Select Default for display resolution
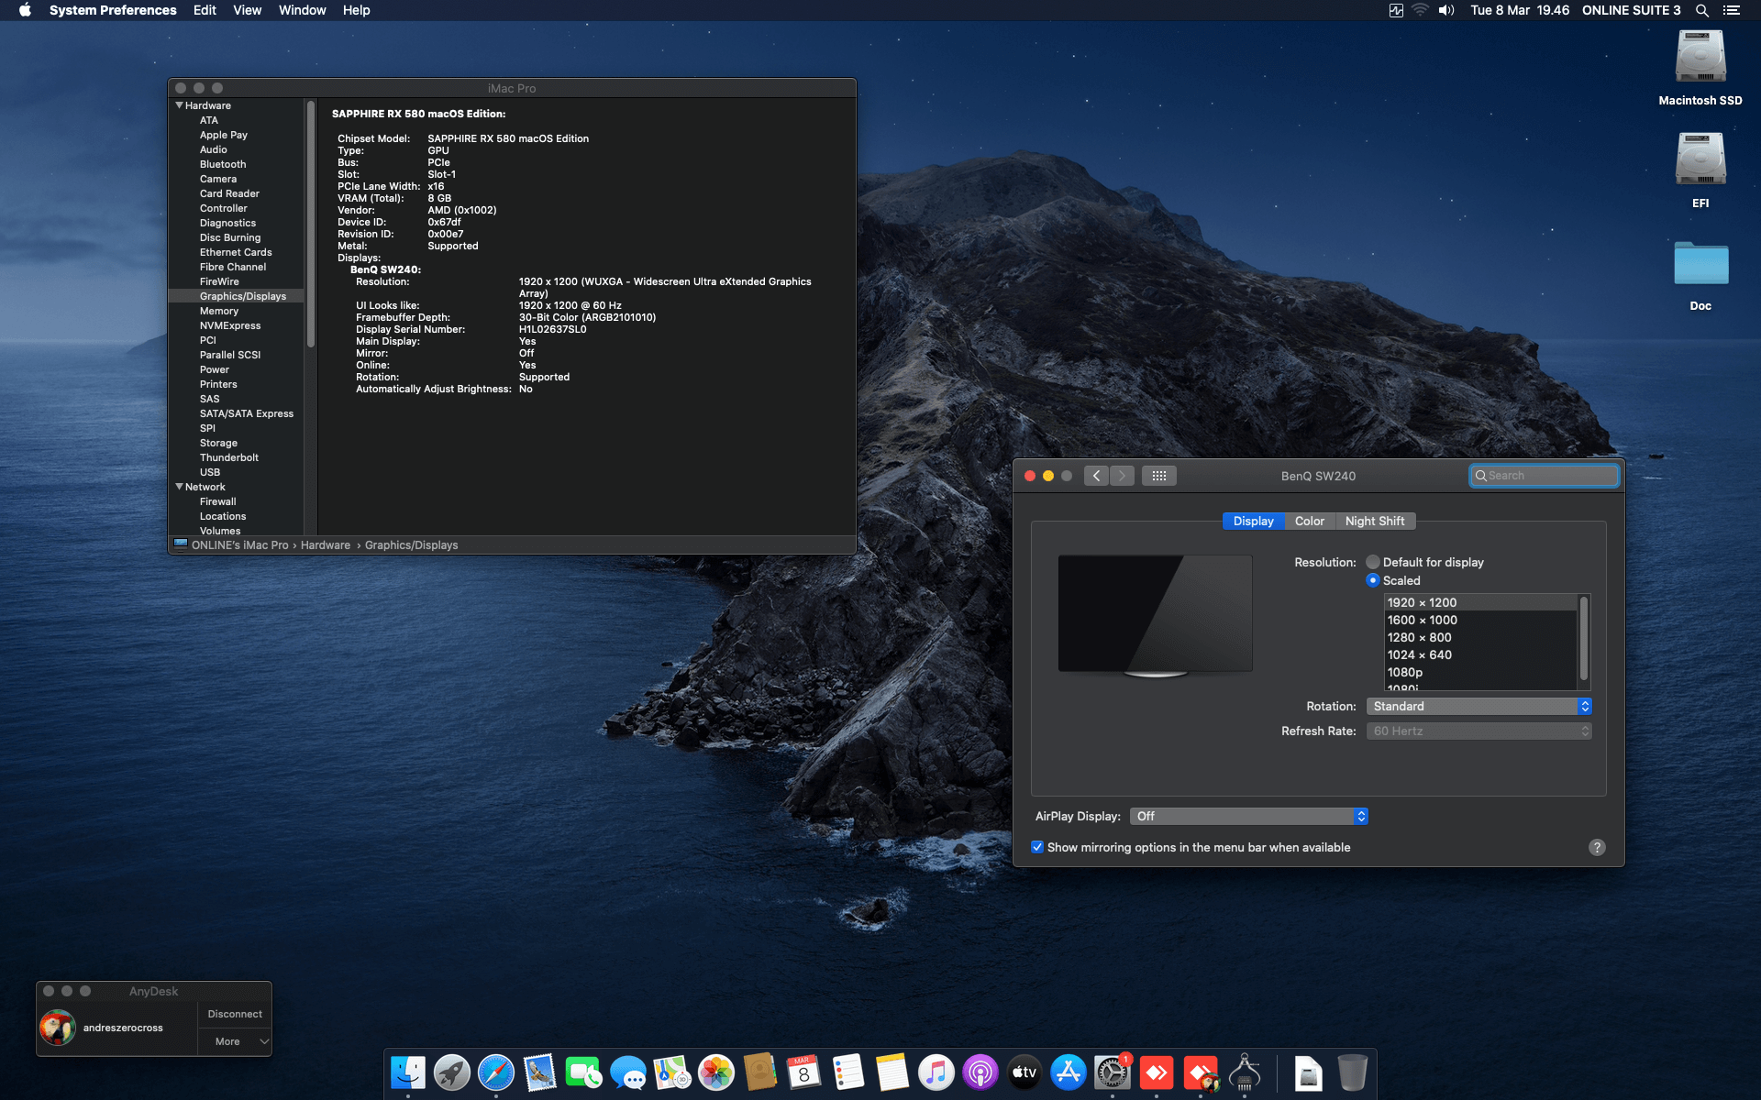1761x1100 pixels. click(x=1372, y=562)
